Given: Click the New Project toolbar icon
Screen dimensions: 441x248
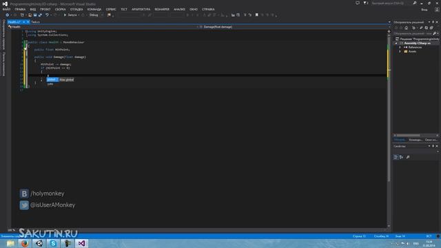Looking at the screenshot, I should [22, 15].
